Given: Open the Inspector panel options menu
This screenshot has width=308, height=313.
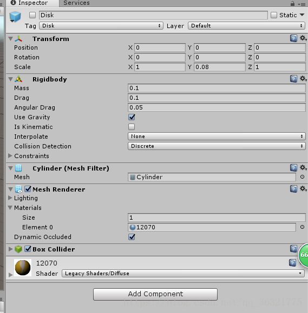Looking at the screenshot, I should tap(302, 4).
